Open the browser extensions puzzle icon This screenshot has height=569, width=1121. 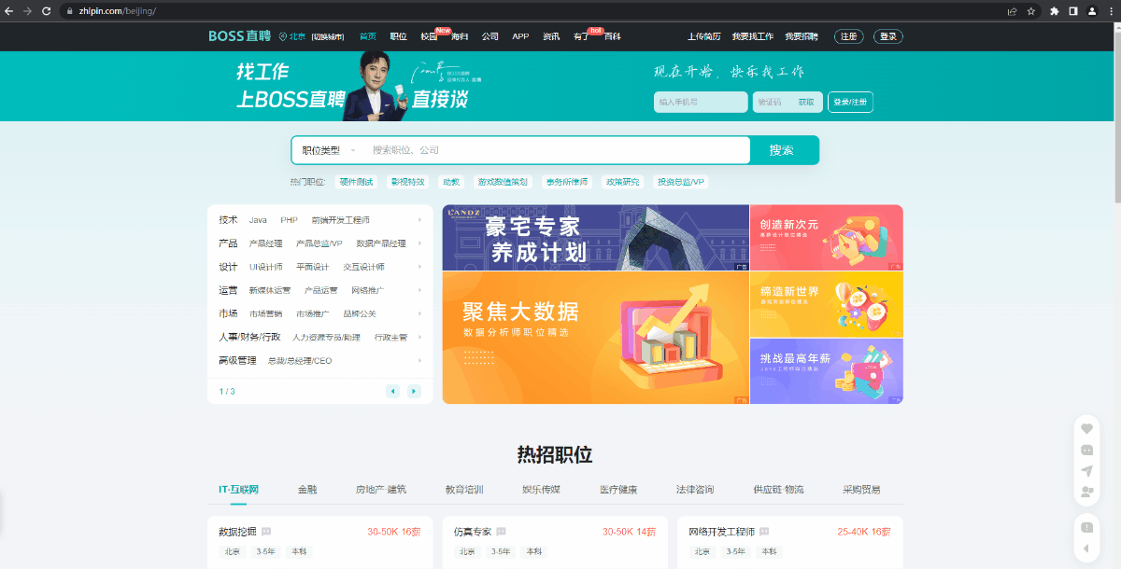point(1055,11)
